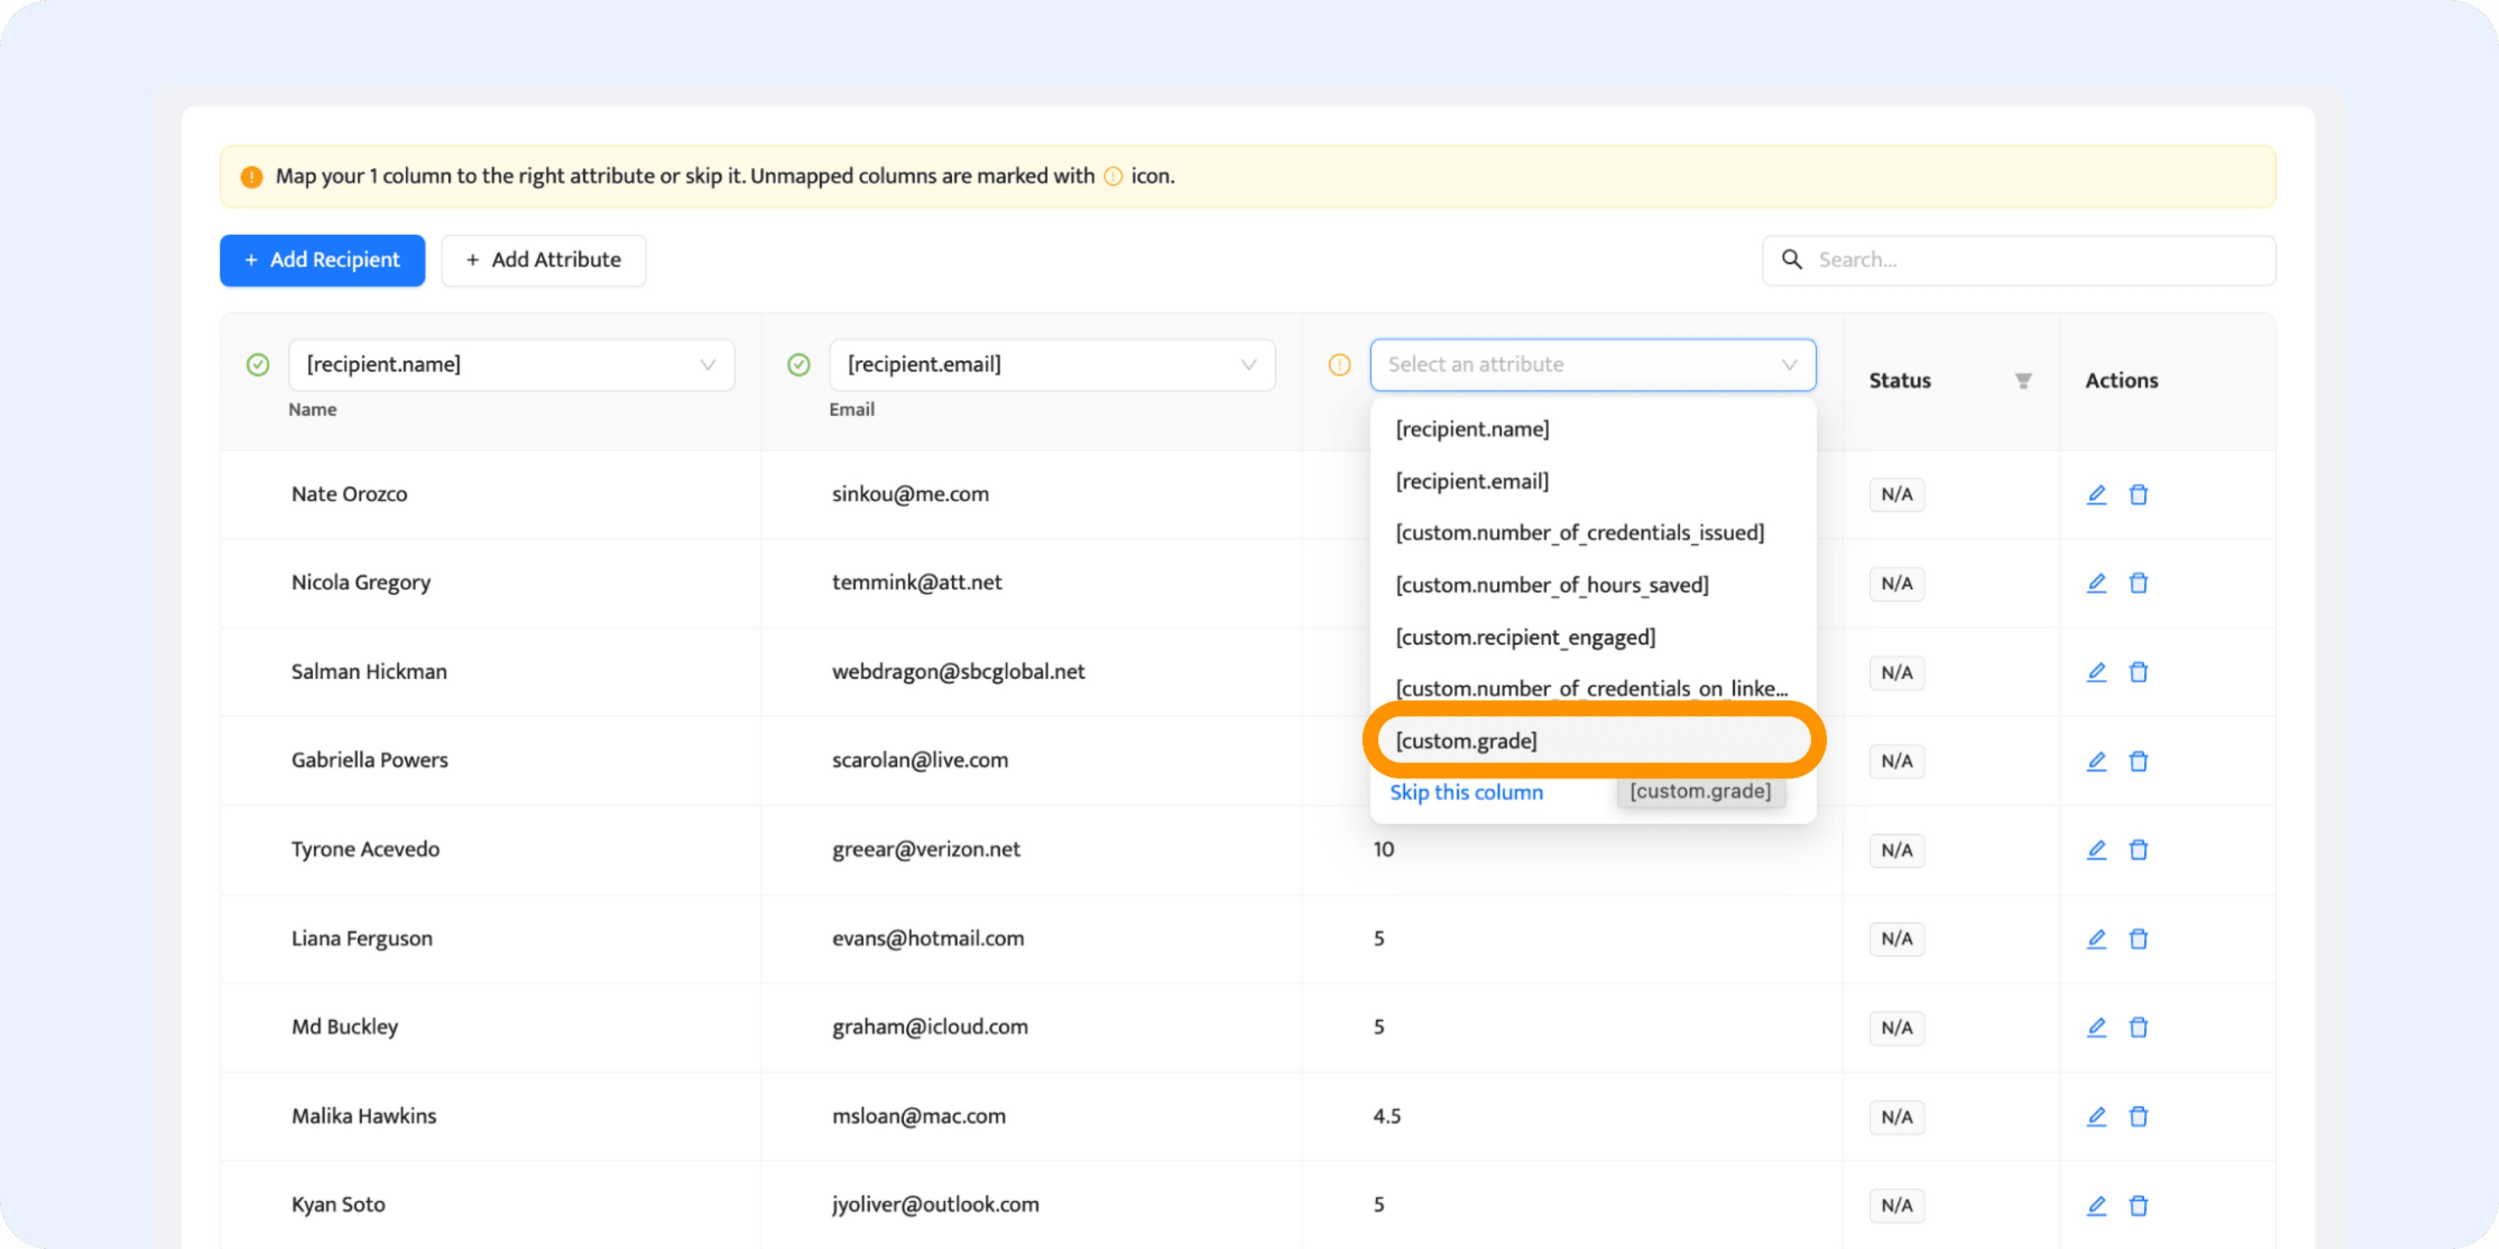Edit the Tyrone Acevedo recipient row
Viewport: 2499px width, 1249px height.
pyautogui.click(x=2097, y=849)
